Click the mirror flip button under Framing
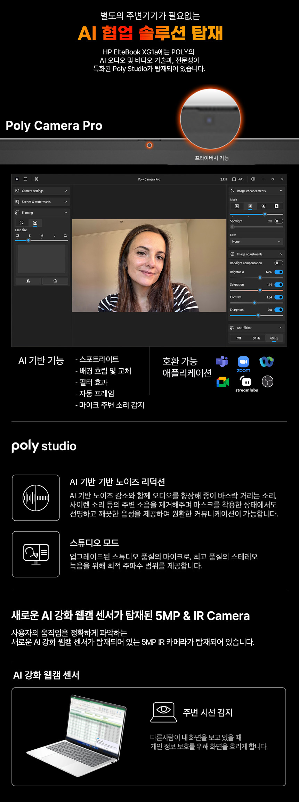The width and height of the screenshot is (299, 802). [x=28, y=281]
